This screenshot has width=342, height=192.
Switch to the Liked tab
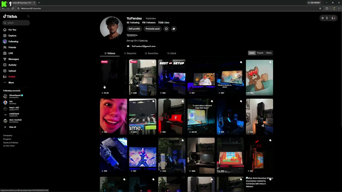click(x=172, y=53)
